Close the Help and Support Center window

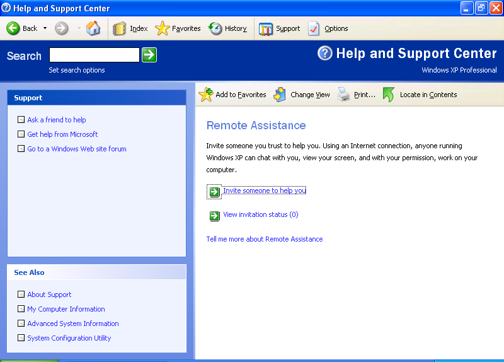pyautogui.click(x=496, y=8)
